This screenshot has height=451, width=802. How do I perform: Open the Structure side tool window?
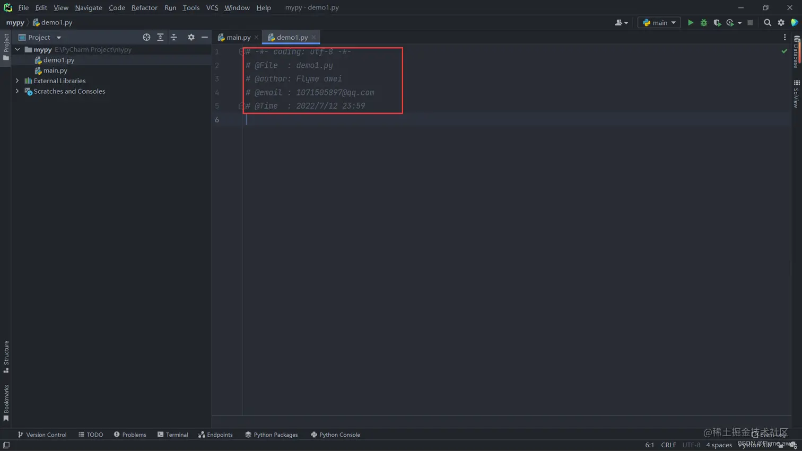tap(6, 357)
